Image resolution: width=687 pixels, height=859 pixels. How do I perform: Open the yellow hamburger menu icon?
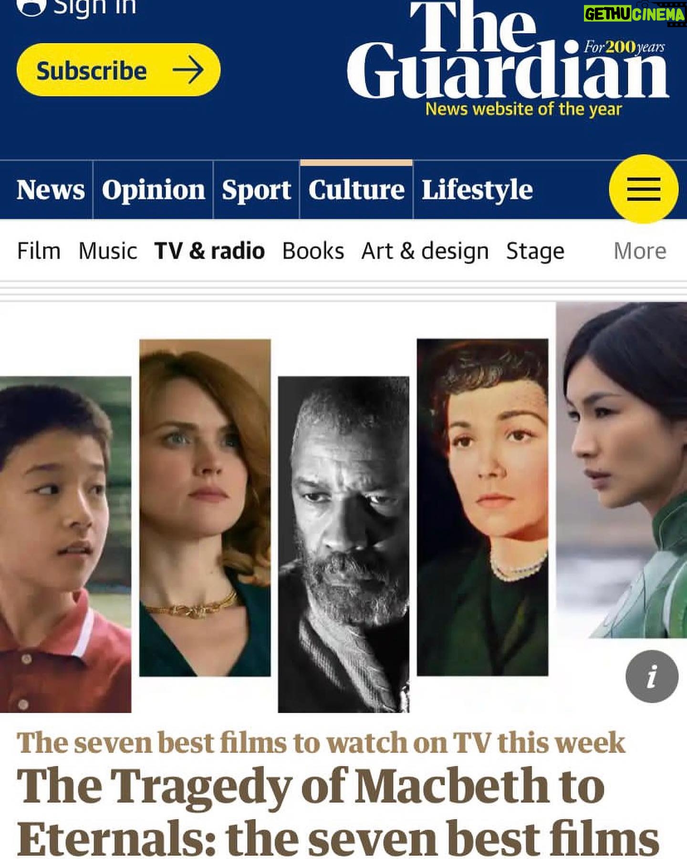(x=644, y=189)
